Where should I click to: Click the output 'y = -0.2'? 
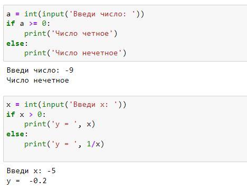(x=26, y=181)
